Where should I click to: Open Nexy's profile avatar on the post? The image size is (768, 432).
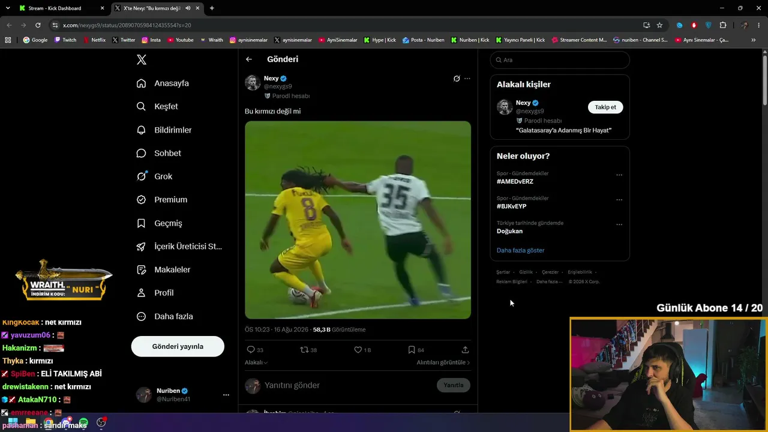253,82
